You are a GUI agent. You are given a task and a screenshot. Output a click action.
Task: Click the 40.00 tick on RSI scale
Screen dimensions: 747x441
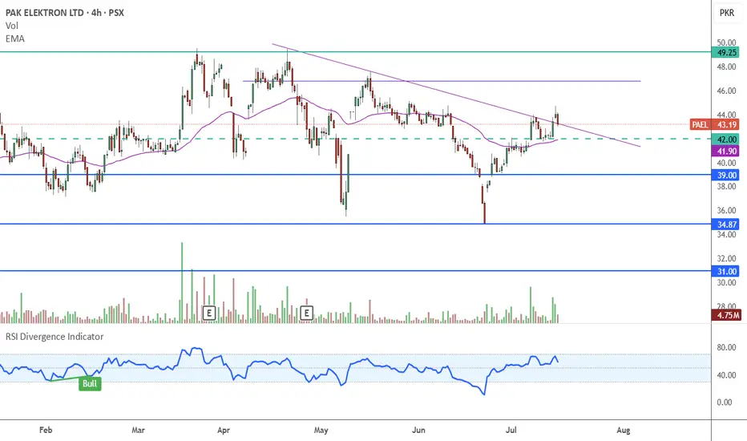coord(726,375)
